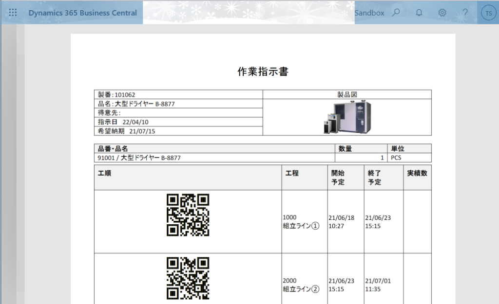Open the app launcher waffle menu
Screen dimensions: 499x304
tap(13, 12)
